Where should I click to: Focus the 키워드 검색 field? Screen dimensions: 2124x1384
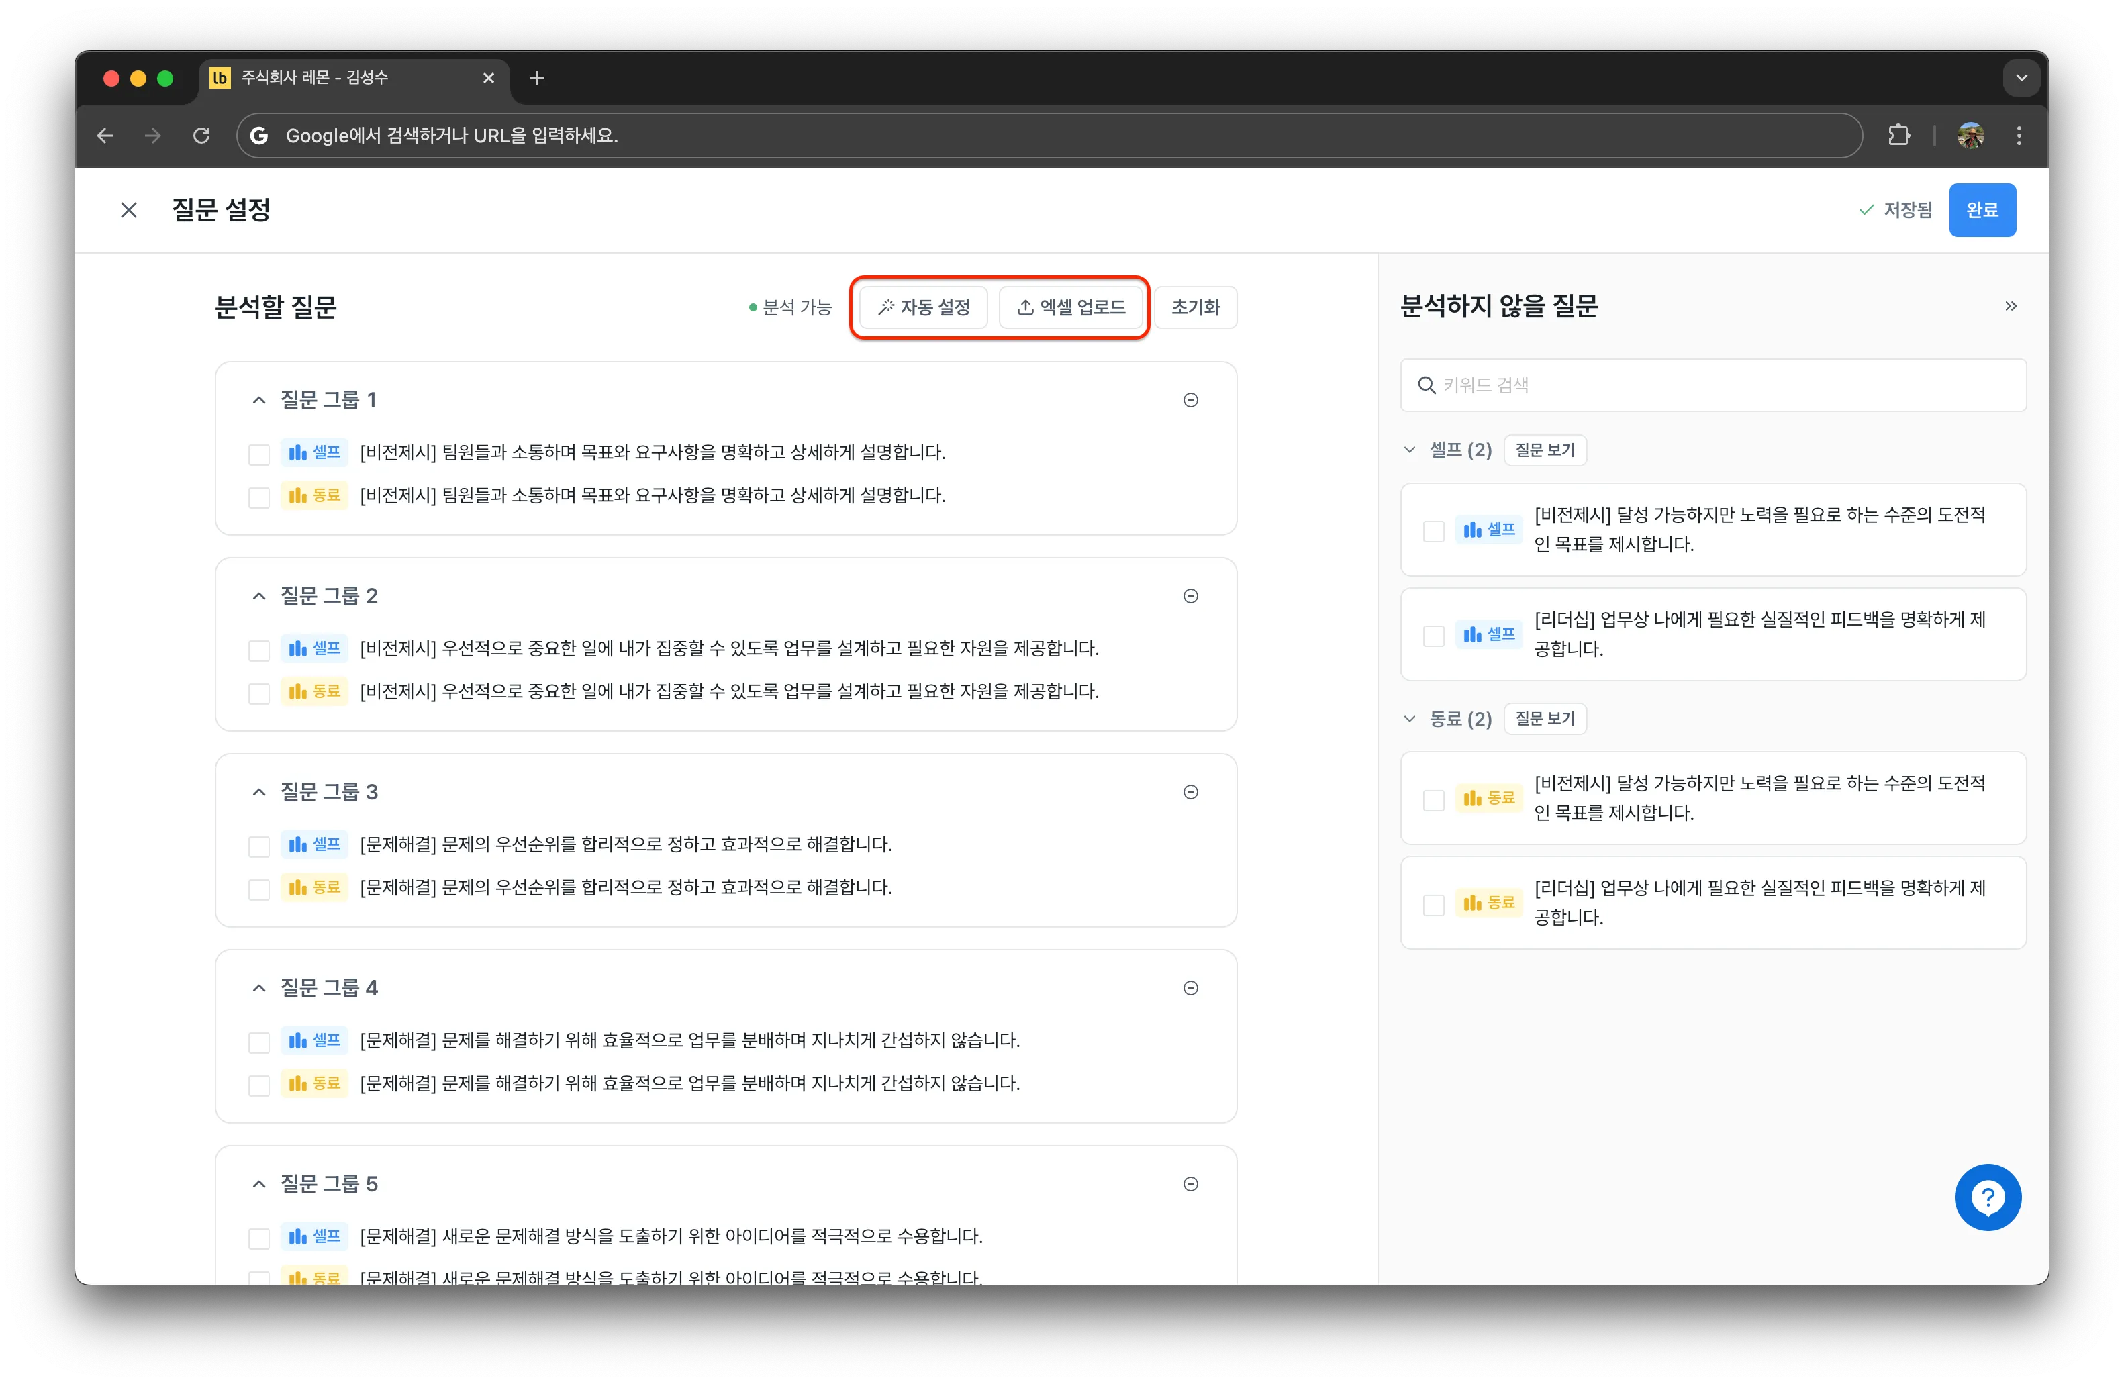[x=1712, y=385]
